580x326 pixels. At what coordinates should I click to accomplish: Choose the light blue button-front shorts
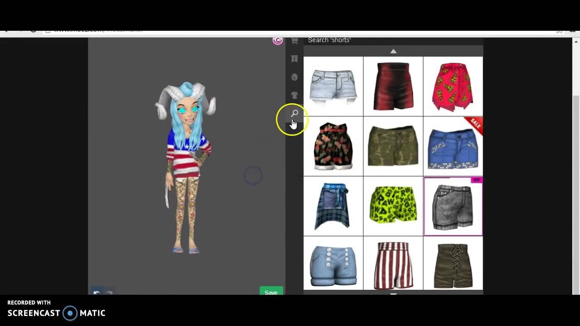click(x=333, y=263)
